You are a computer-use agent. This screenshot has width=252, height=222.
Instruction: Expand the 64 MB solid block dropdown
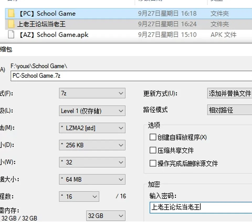click(92, 179)
